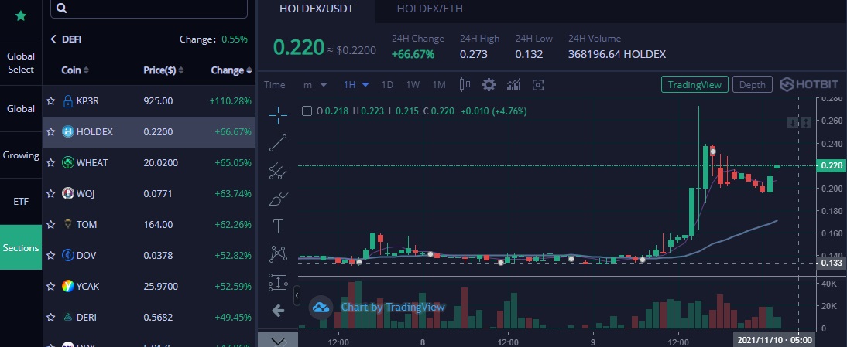Toggle fullscreen chart icon

[x=538, y=84]
